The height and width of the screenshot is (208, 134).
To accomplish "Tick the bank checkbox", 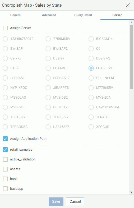I will click(x=5, y=179).
